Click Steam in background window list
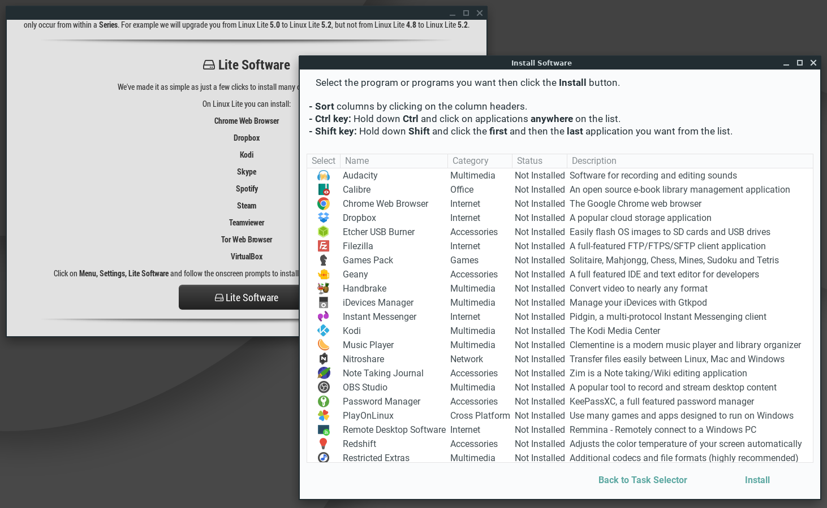The height and width of the screenshot is (508, 827). click(247, 206)
